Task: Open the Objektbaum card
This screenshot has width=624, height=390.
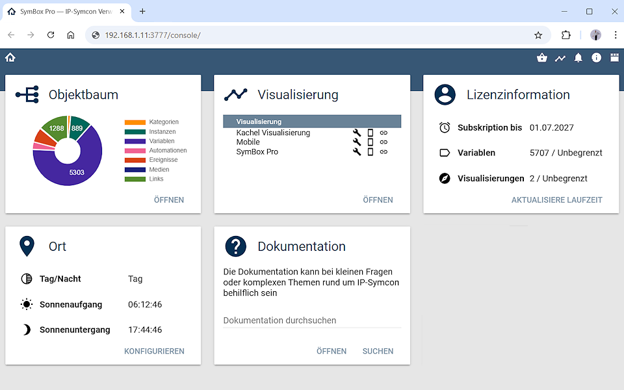Action: (x=169, y=200)
